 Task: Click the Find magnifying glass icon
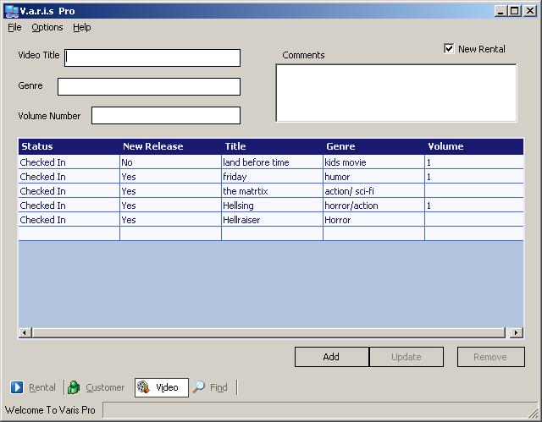[198, 387]
